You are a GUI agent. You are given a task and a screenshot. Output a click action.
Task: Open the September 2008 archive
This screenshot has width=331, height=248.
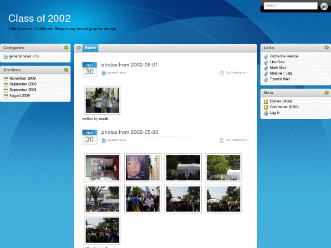(x=23, y=90)
